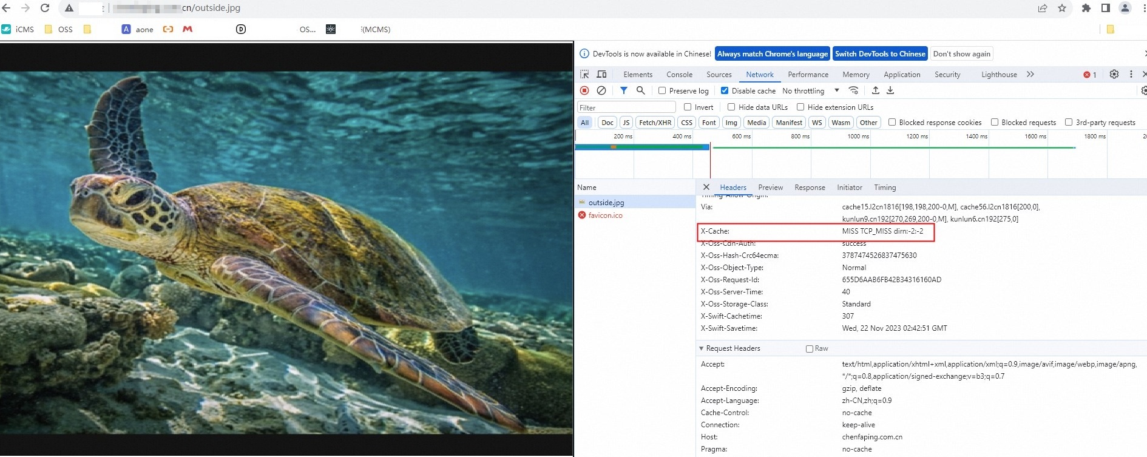The height and width of the screenshot is (457, 1147).
Task: Open DevTools settings gear
Action: click(1114, 74)
